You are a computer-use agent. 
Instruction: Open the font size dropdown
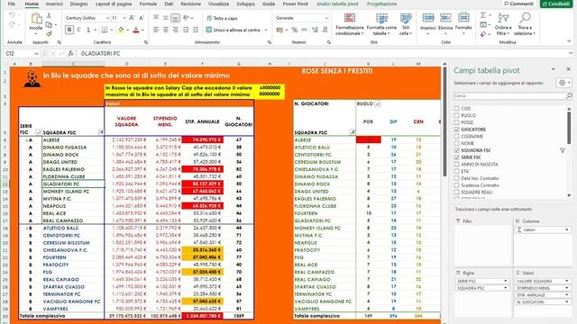coord(124,18)
